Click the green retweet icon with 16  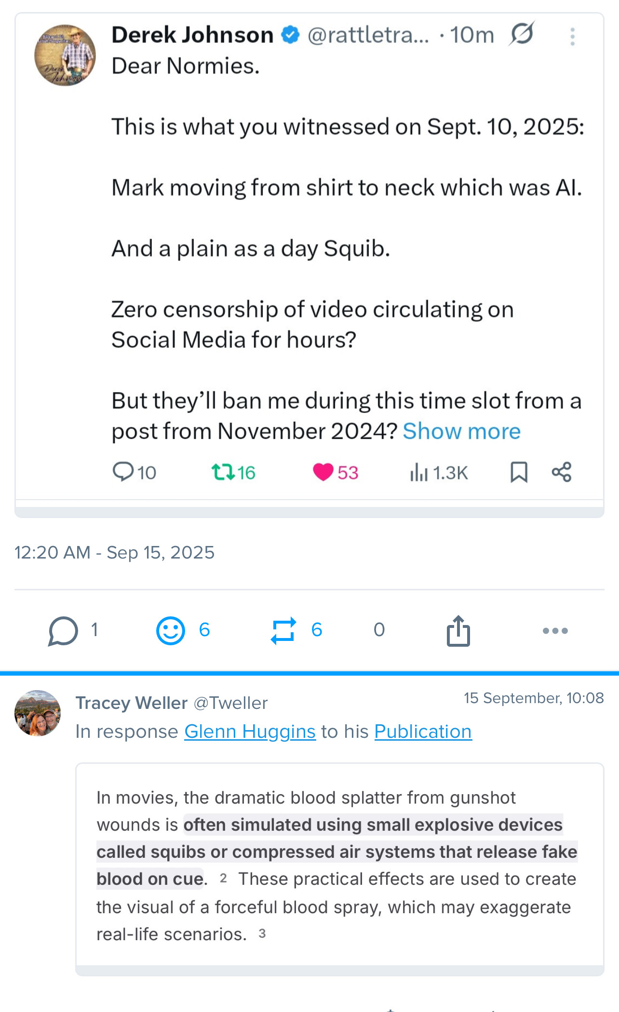[223, 472]
